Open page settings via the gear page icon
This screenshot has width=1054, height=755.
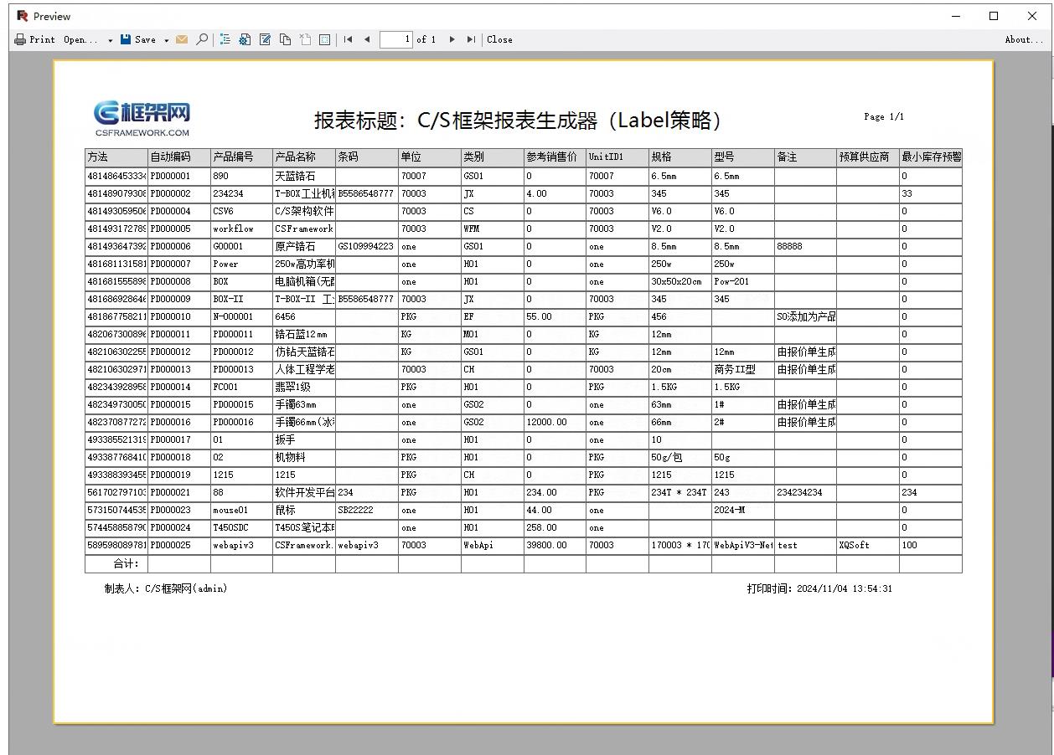click(244, 39)
